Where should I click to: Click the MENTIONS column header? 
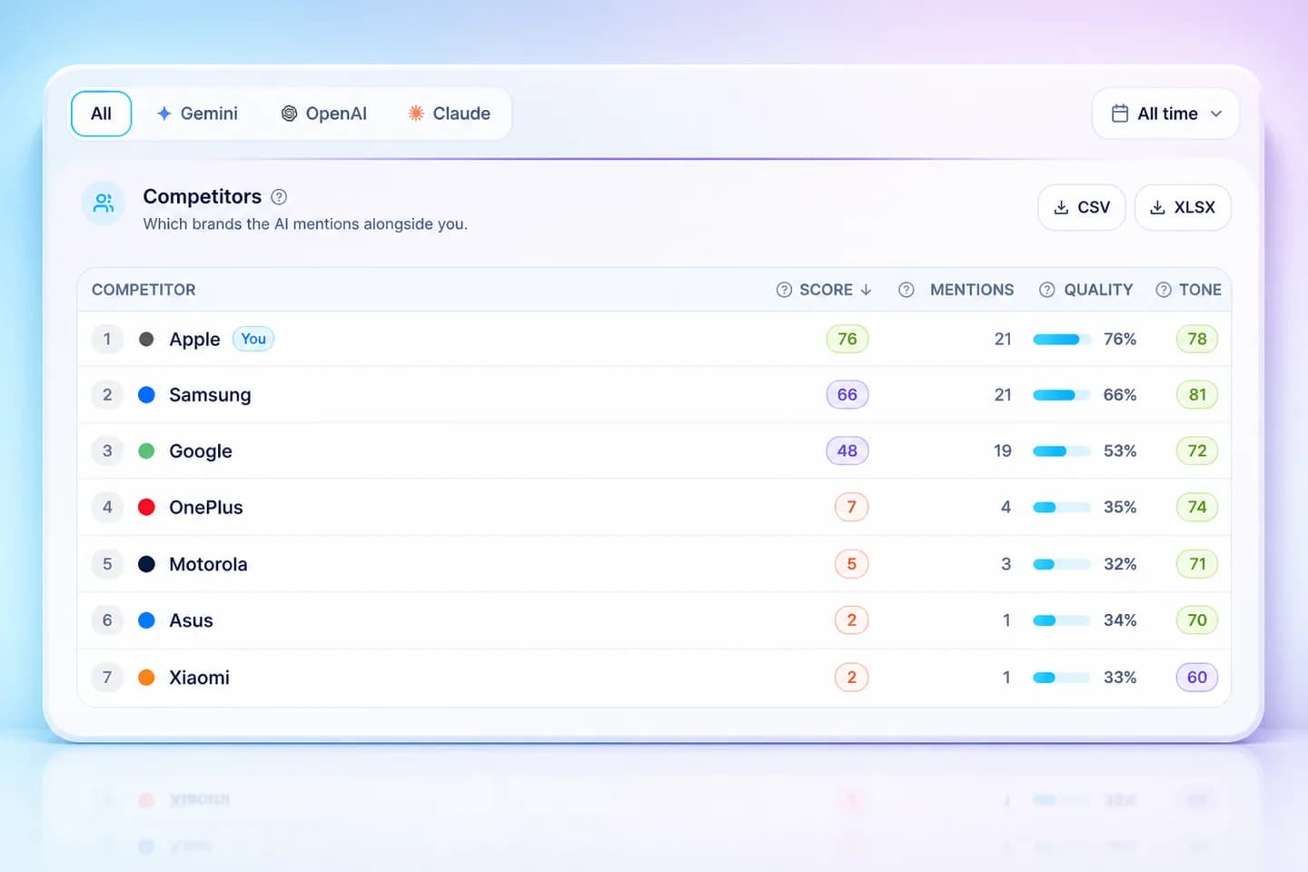[x=972, y=290]
